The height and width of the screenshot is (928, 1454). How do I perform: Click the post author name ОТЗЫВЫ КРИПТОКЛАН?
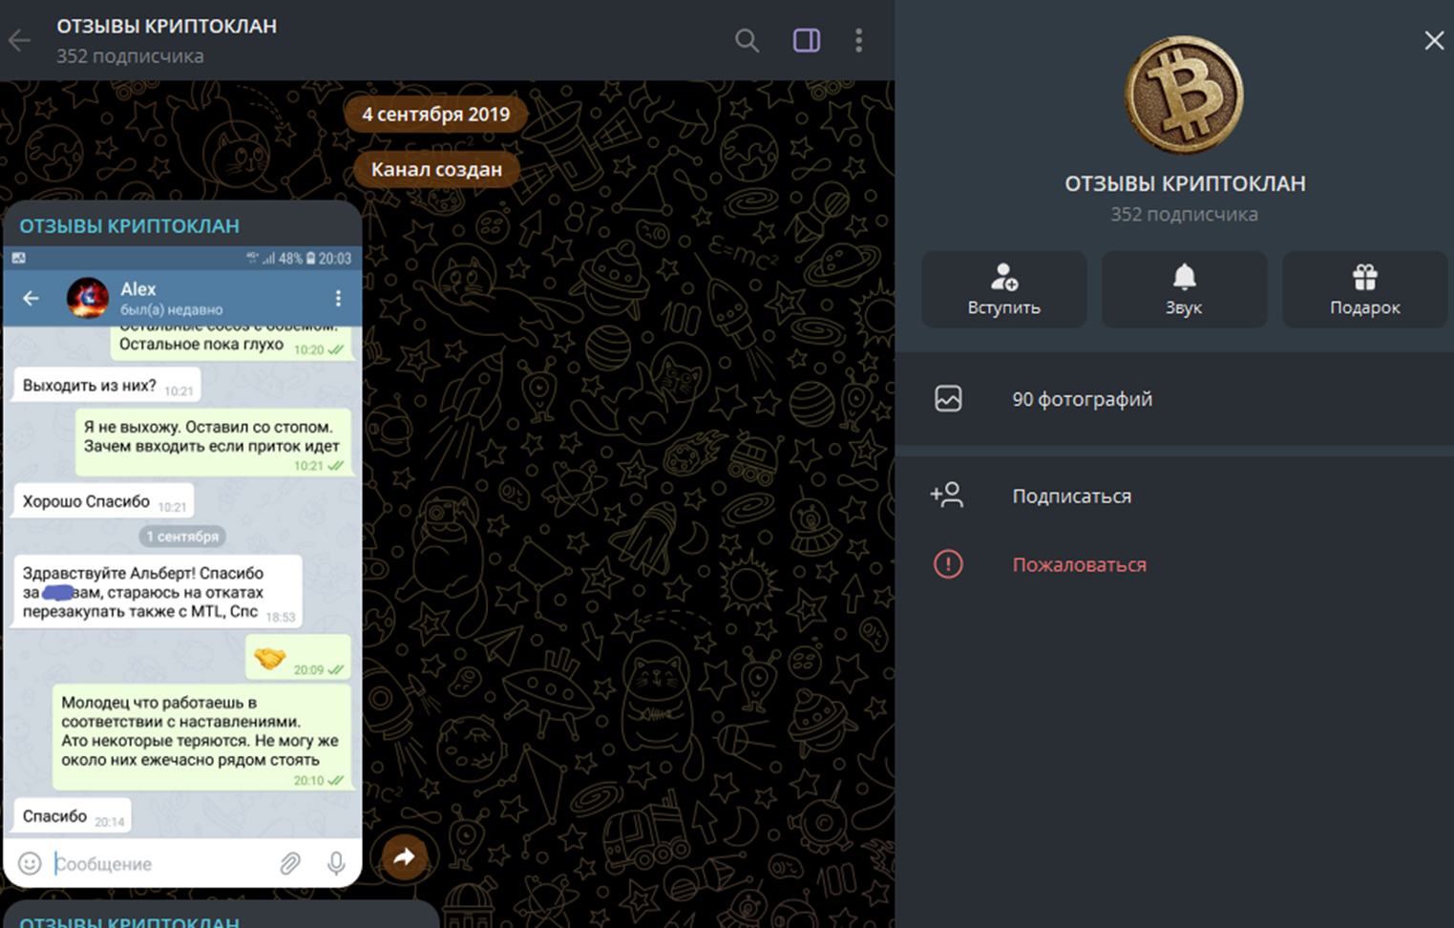[x=129, y=226]
